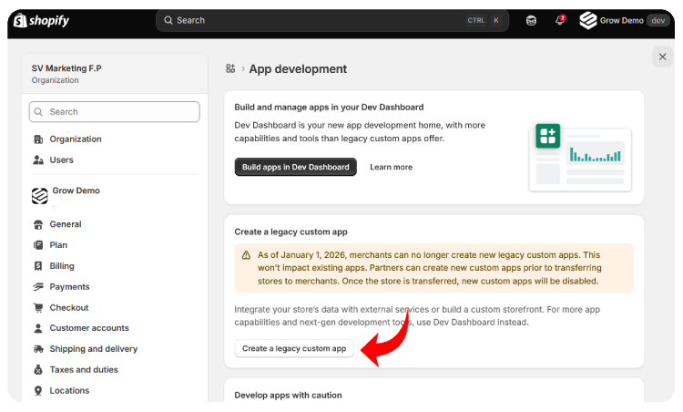This screenshot has height=412, width=683.
Task: Click the Plan icon in sidebar
Action: coord(38,245)
